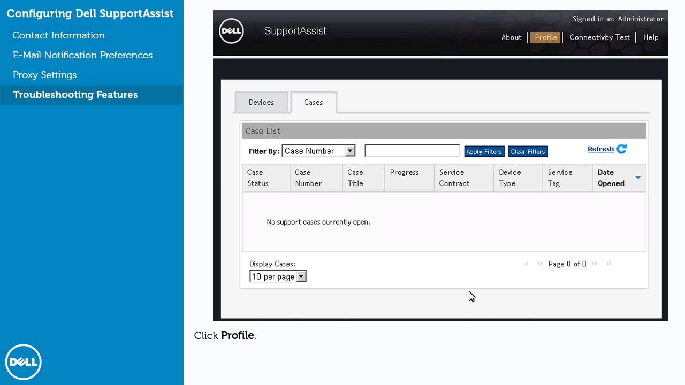
Task: Open Contact Information section in sidebar
Action: (x=59, y=35)
